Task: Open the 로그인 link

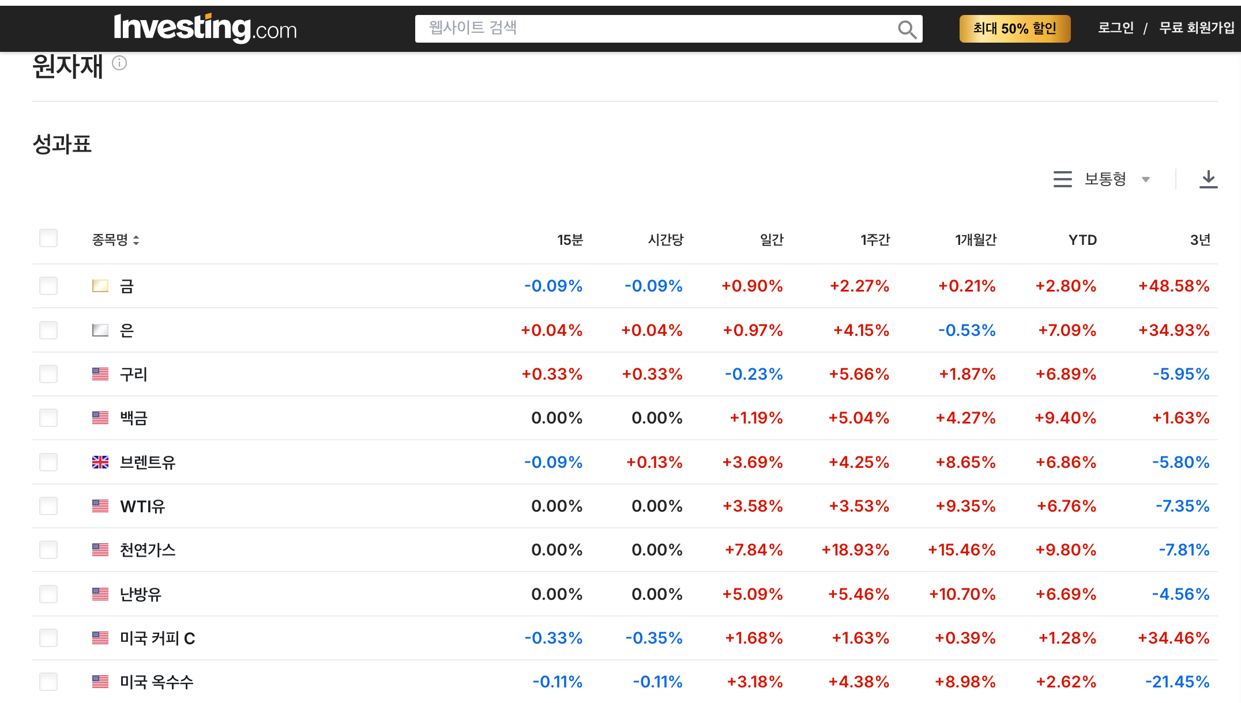Action: pyautogui.click(x=1115, y=28)
